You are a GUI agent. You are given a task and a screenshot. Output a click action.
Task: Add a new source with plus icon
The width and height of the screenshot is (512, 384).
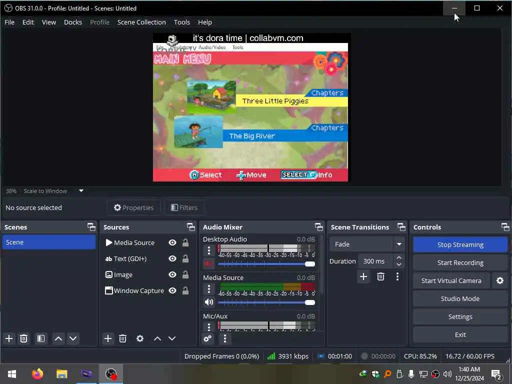[108, 338]
